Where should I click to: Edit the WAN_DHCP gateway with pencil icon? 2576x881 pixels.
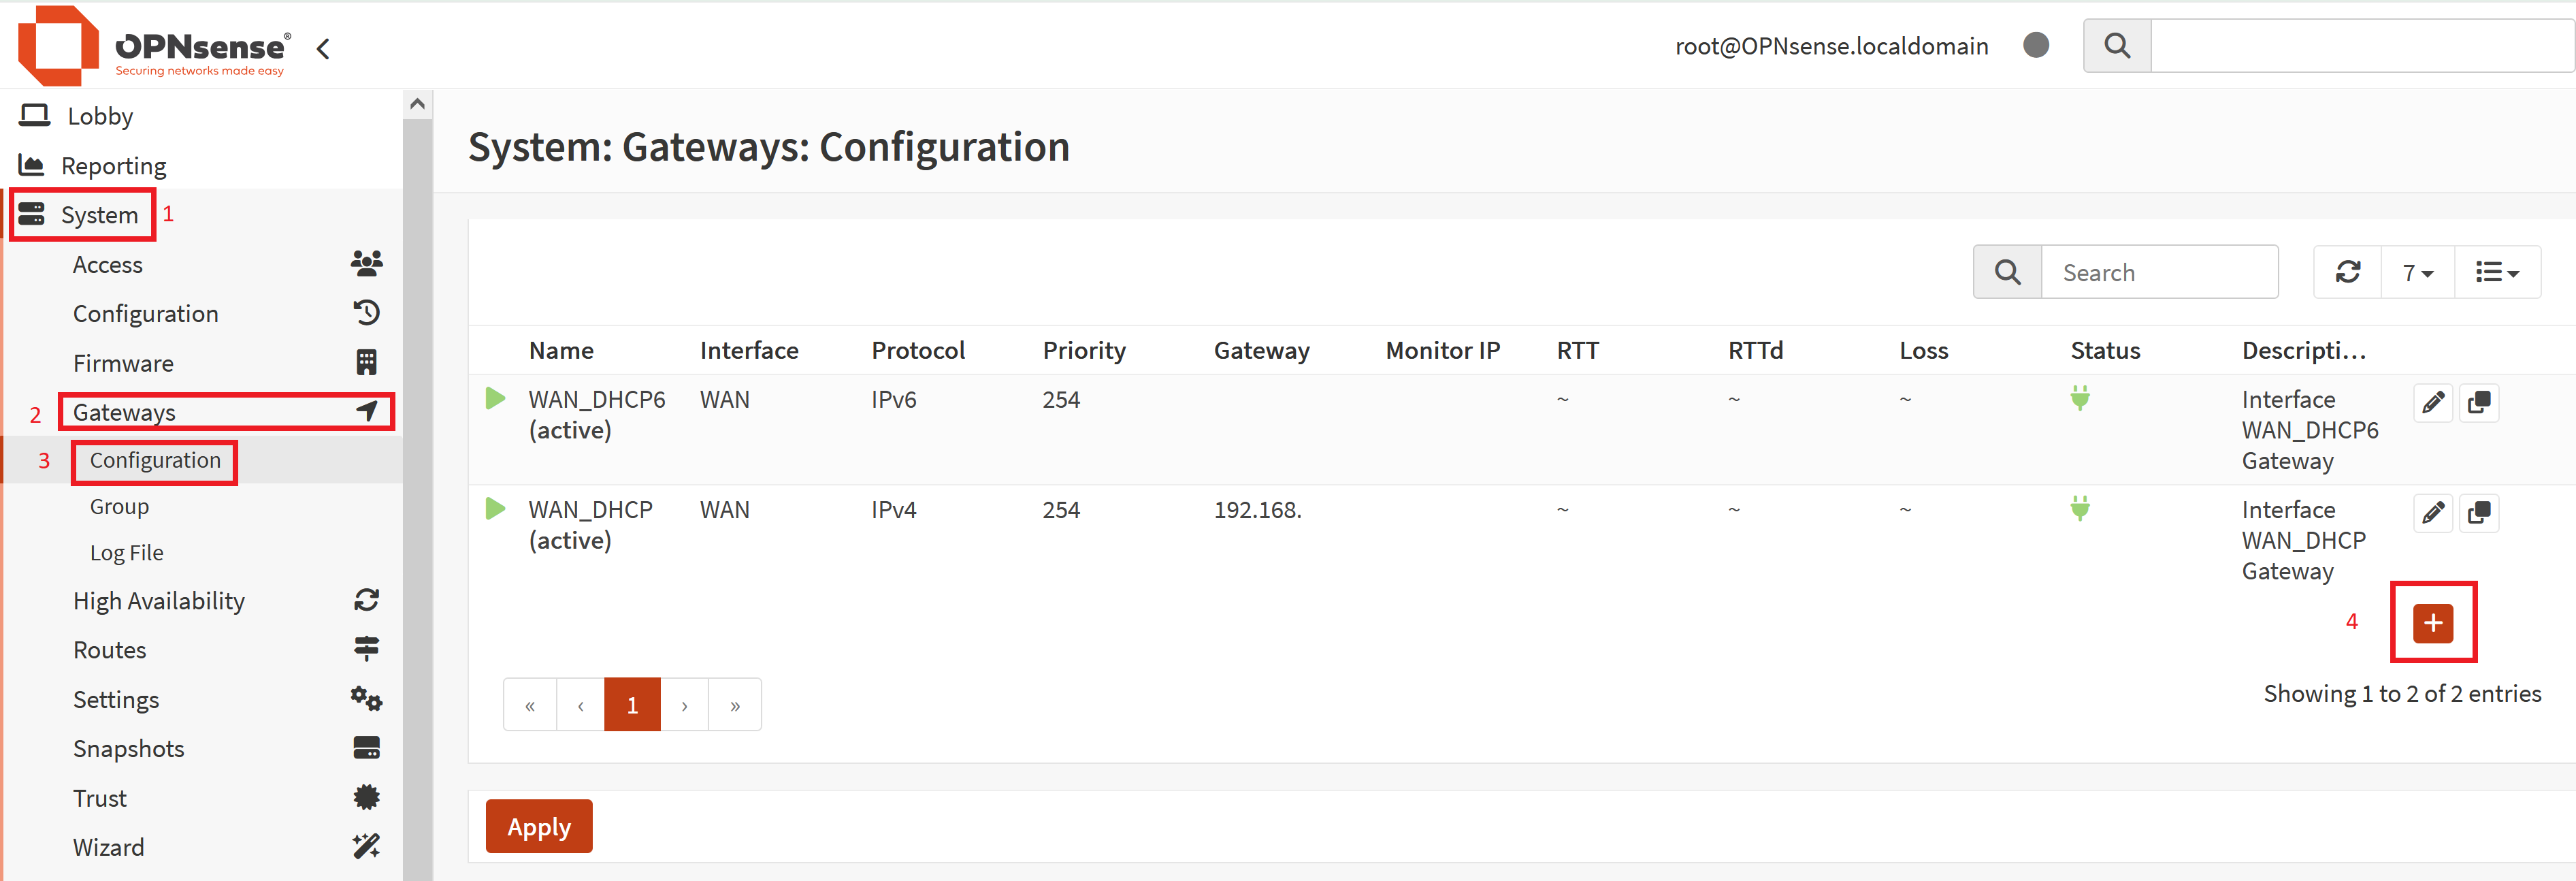pyautogui.click(x=2432, y=512)
